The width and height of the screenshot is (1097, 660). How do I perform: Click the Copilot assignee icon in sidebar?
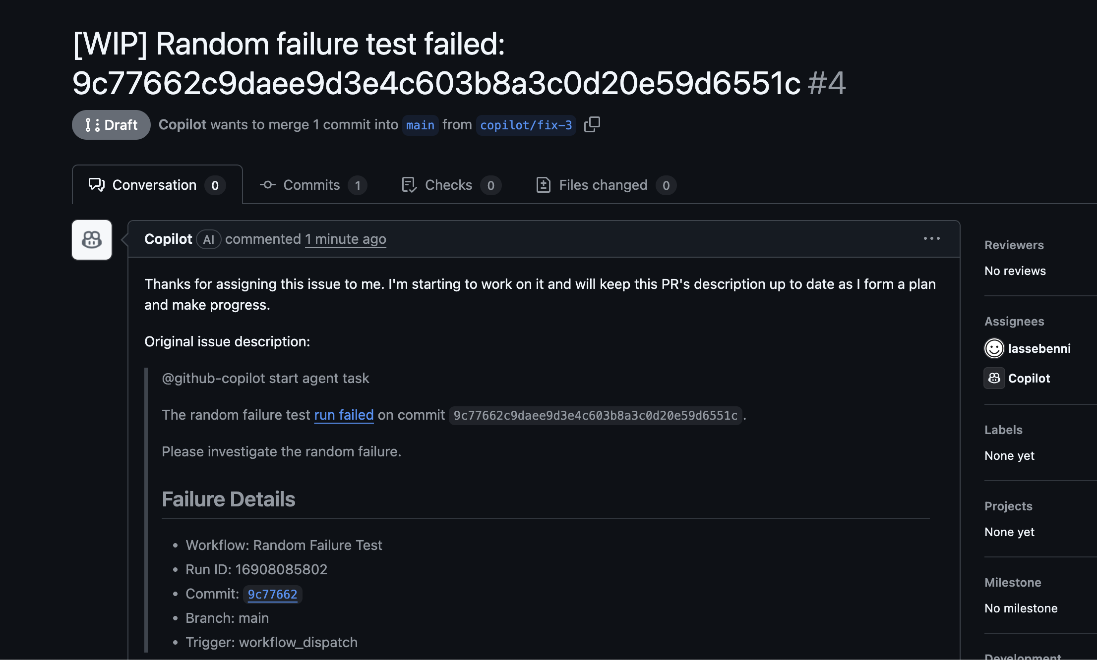coord(994,378)
